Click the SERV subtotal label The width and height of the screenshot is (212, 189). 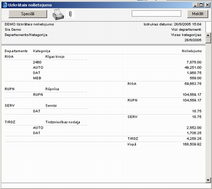(x=132, y=117)
